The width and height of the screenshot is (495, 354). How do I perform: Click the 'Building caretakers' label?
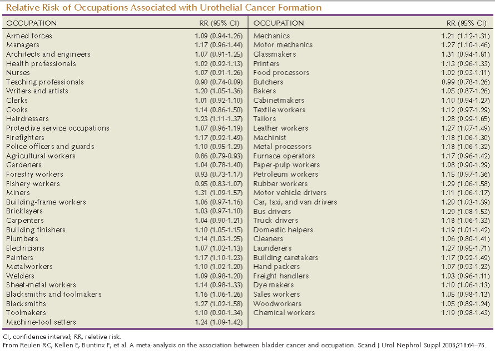pos(286,257)
